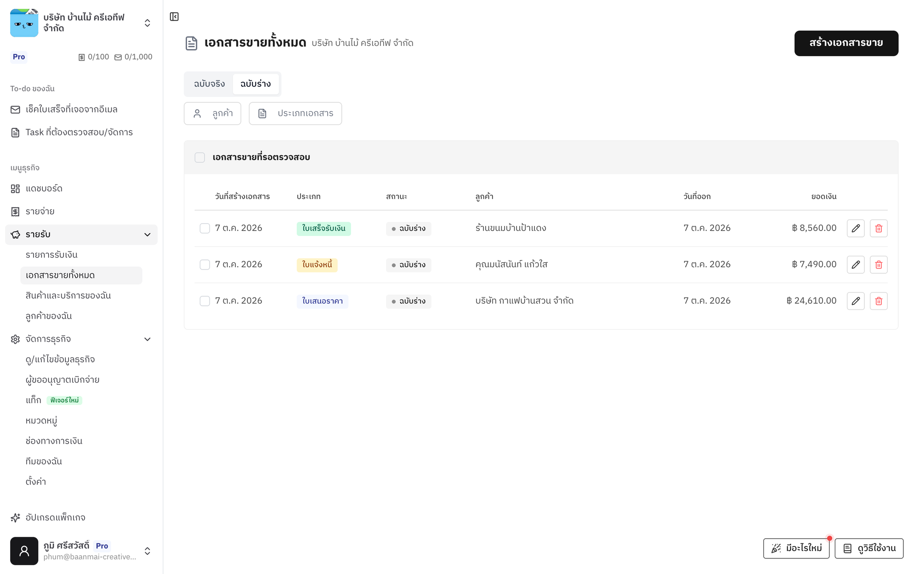
Task: Delete the คุณมนัสนันท์ แก้วใส invoice draft
Action: click(x=879, y=264)
